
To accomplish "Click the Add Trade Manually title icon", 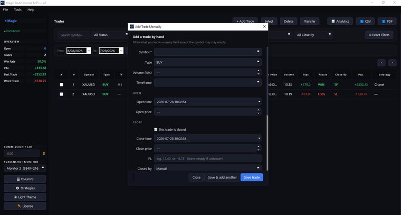I will [132, 26].
